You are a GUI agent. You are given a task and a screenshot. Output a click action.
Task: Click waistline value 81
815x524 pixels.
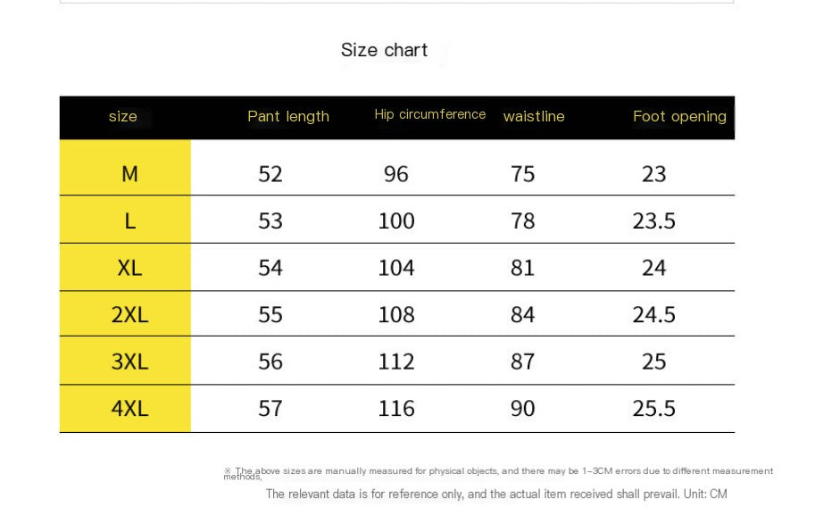point(522,268)
